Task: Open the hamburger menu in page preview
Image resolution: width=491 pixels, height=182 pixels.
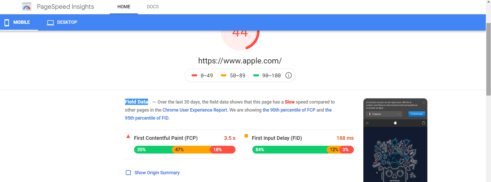Action: coord(367,123)
